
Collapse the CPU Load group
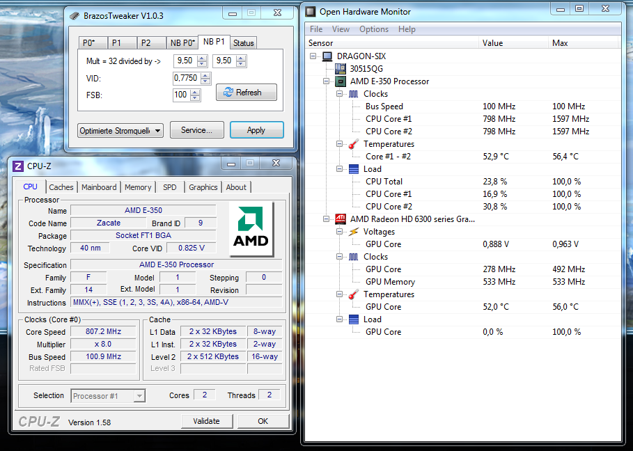pos(340,169)
